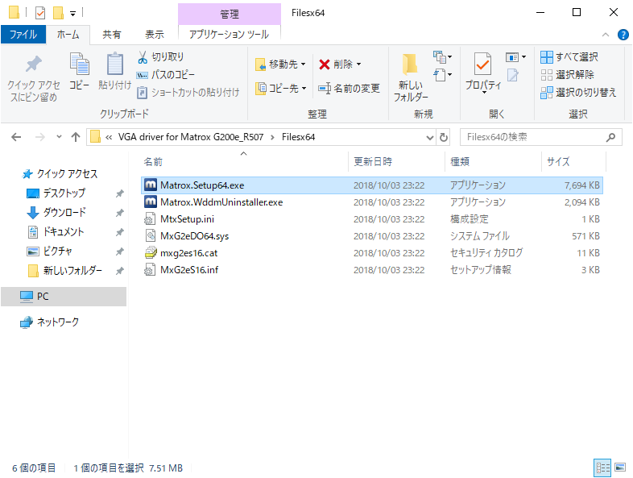Cut selection with 切り取り scissors

pos(160,57)
